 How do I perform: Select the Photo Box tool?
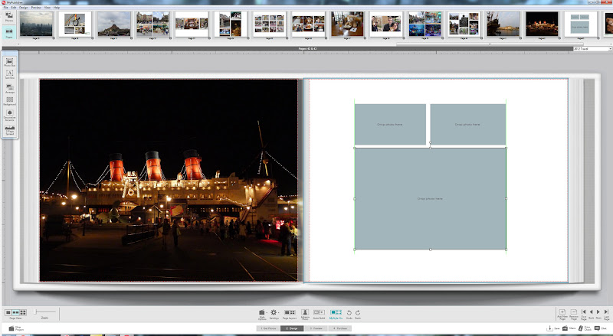coord(9,62)
